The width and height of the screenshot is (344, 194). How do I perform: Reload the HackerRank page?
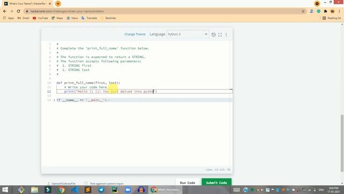18,11
